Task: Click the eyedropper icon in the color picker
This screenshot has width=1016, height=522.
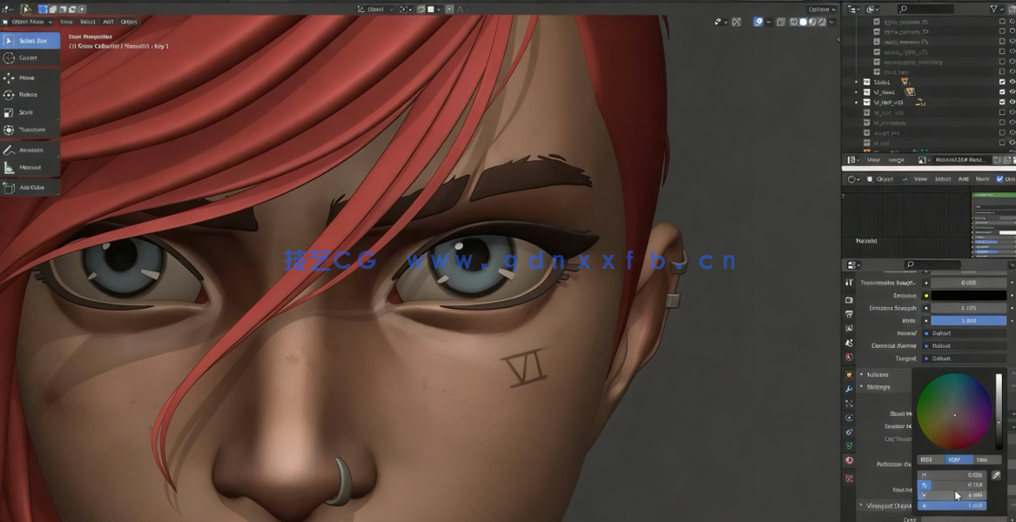Action: point(996,473)
